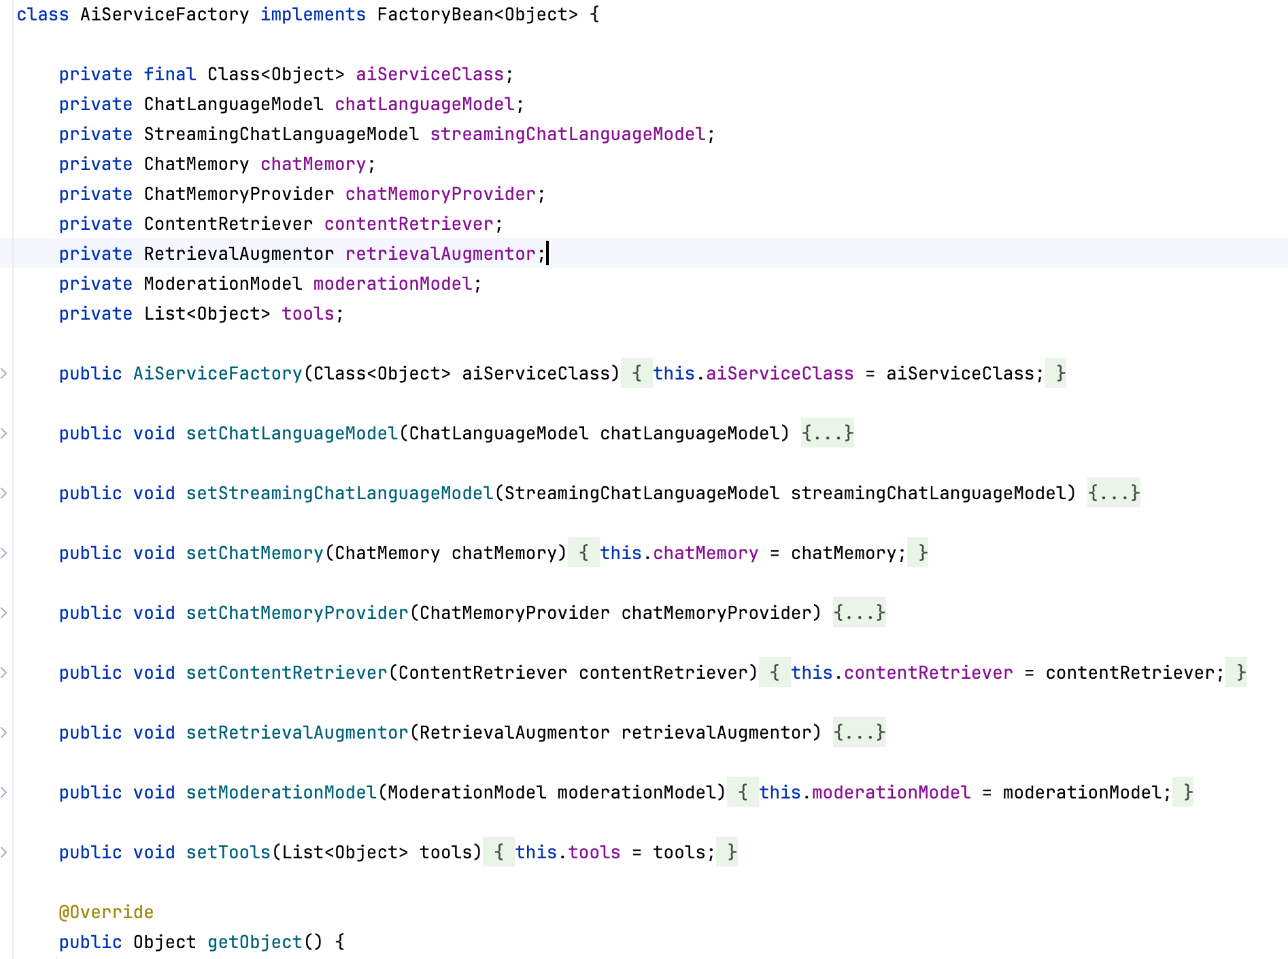Click the contentRetriever field name
The image size is (1288, 959).
[409, 224]
